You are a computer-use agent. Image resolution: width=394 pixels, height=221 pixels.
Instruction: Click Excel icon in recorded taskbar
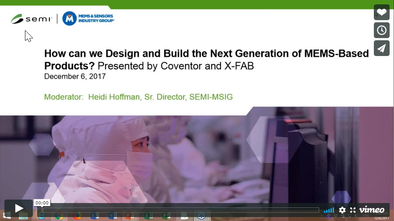click(148, 216)
